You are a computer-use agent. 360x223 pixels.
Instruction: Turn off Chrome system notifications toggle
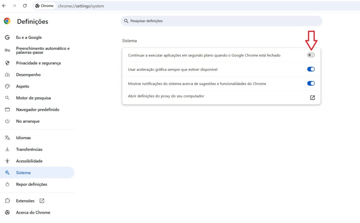coord(311,83)
